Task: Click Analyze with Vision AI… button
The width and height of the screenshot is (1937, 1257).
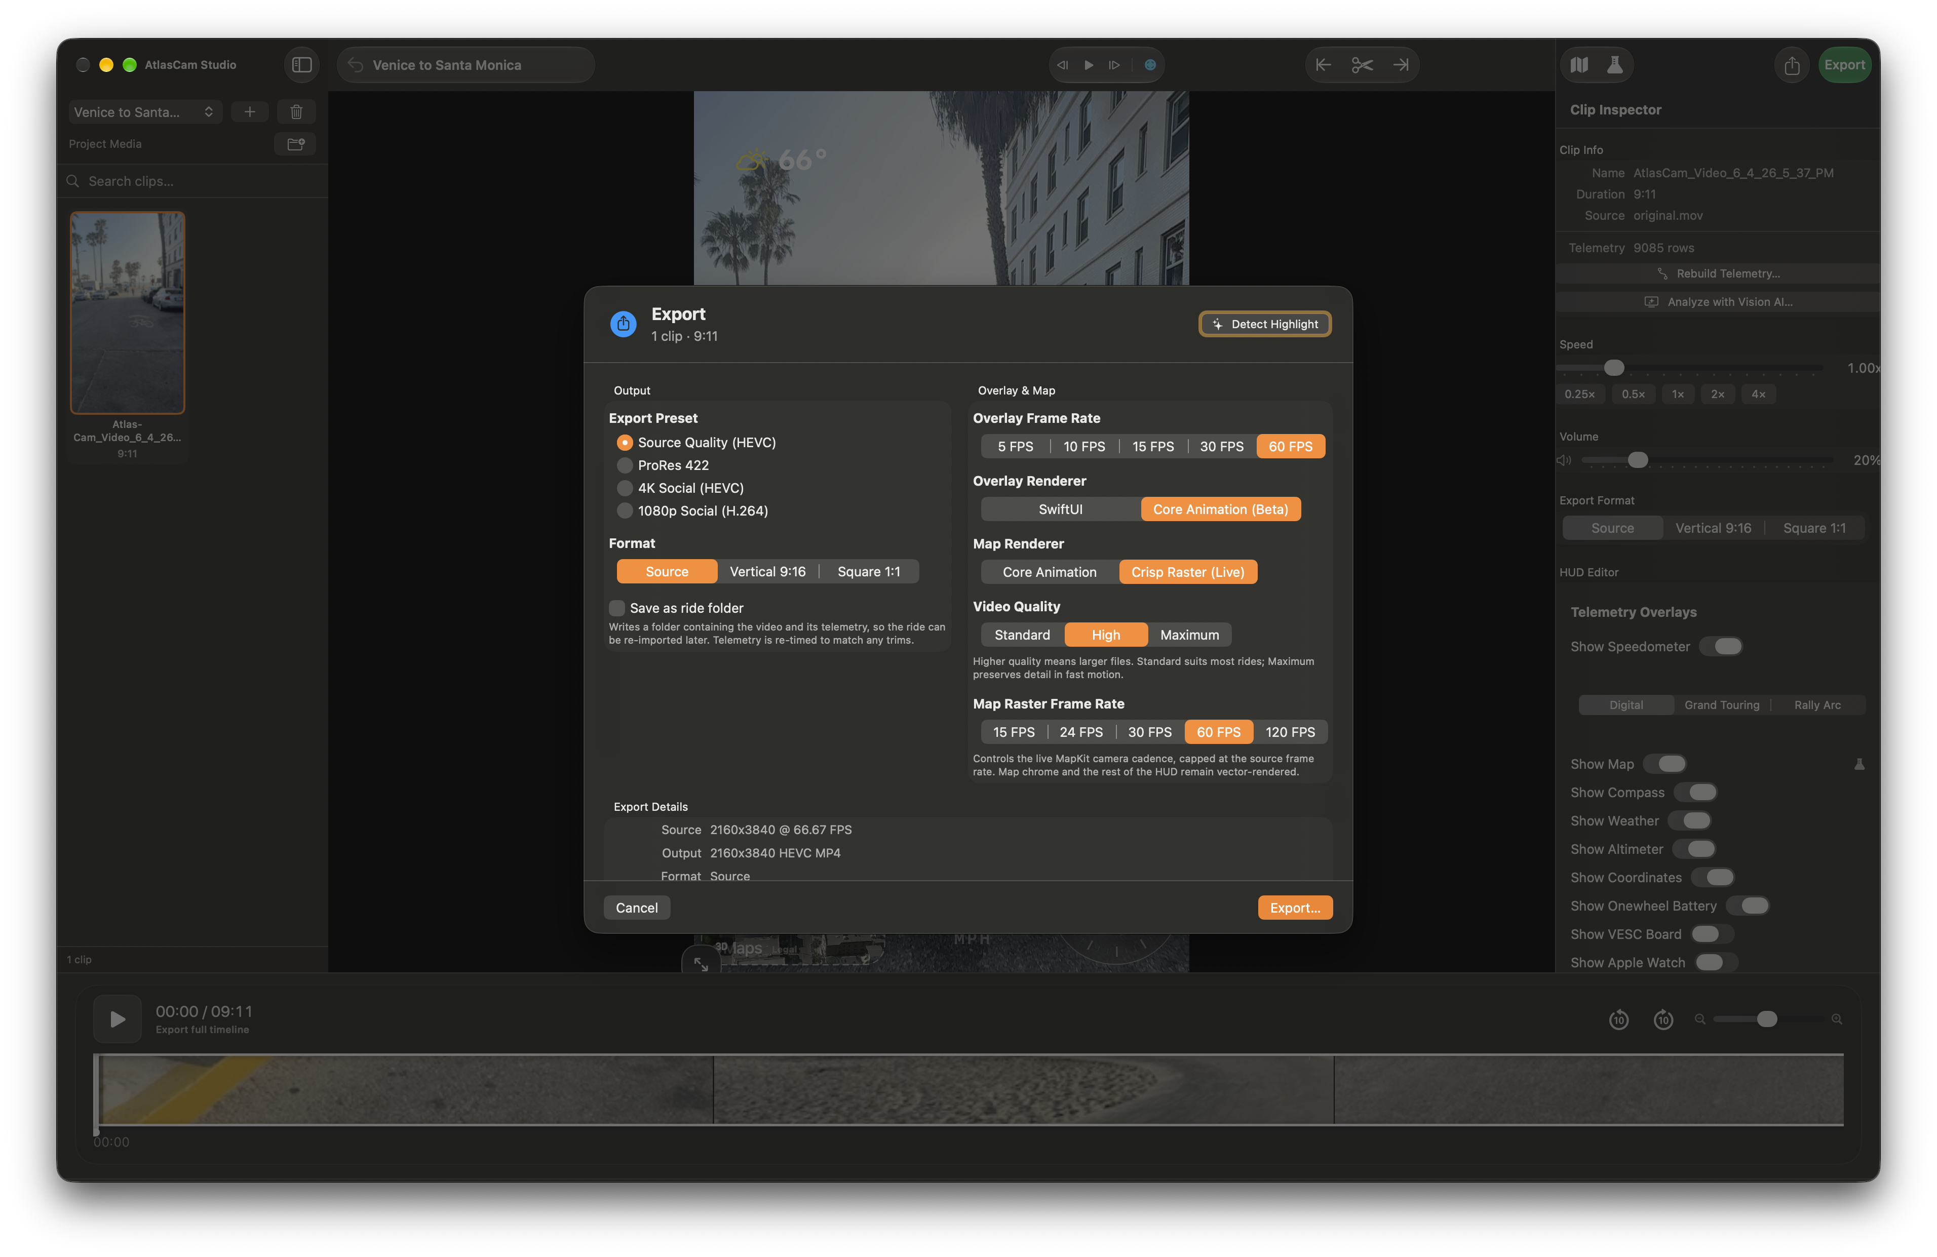Action: pyautogui.click(x=1717, y=302)
